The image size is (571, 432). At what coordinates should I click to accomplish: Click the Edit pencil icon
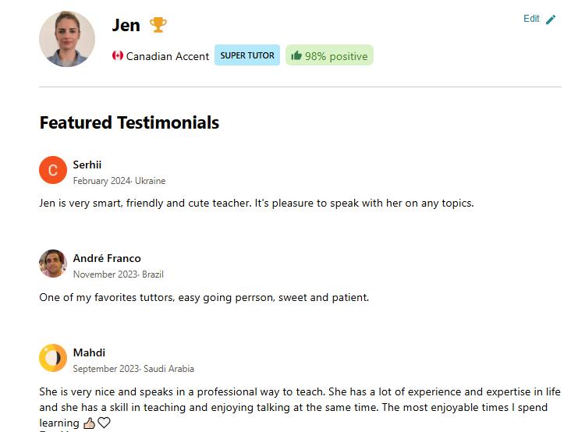click(x=551, y=19)
